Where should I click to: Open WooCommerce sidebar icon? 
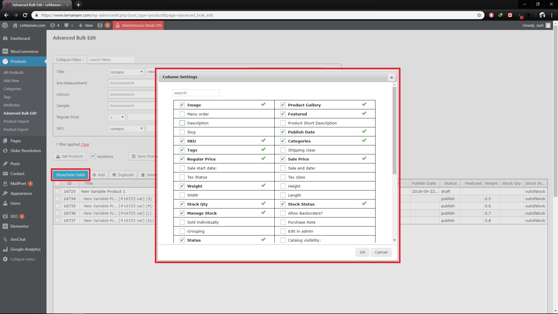click(x=5, y=51)
